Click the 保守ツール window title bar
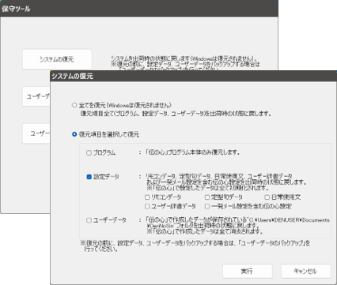Viewport: 337px width, 285px height. click(x=139, y=9)
